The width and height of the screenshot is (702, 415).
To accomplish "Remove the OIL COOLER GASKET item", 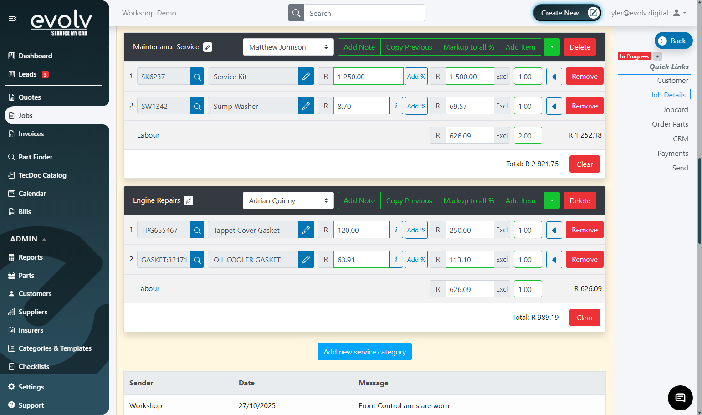I will click(584, 260).
